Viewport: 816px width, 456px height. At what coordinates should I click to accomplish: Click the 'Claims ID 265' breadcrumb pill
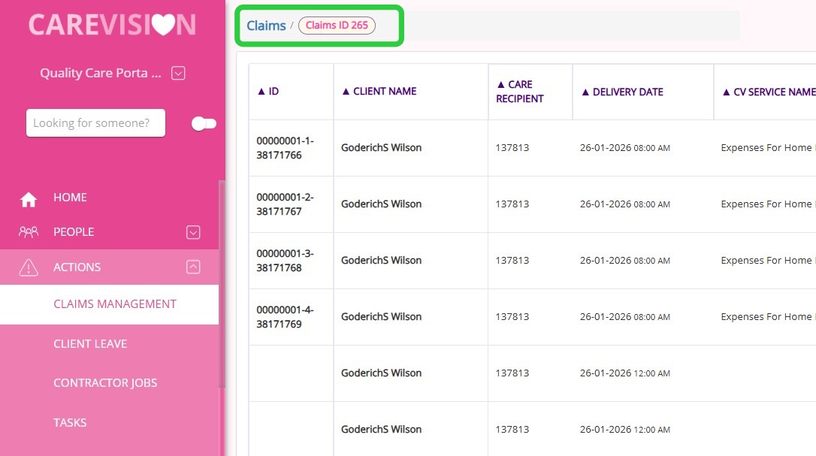[337, 25]
